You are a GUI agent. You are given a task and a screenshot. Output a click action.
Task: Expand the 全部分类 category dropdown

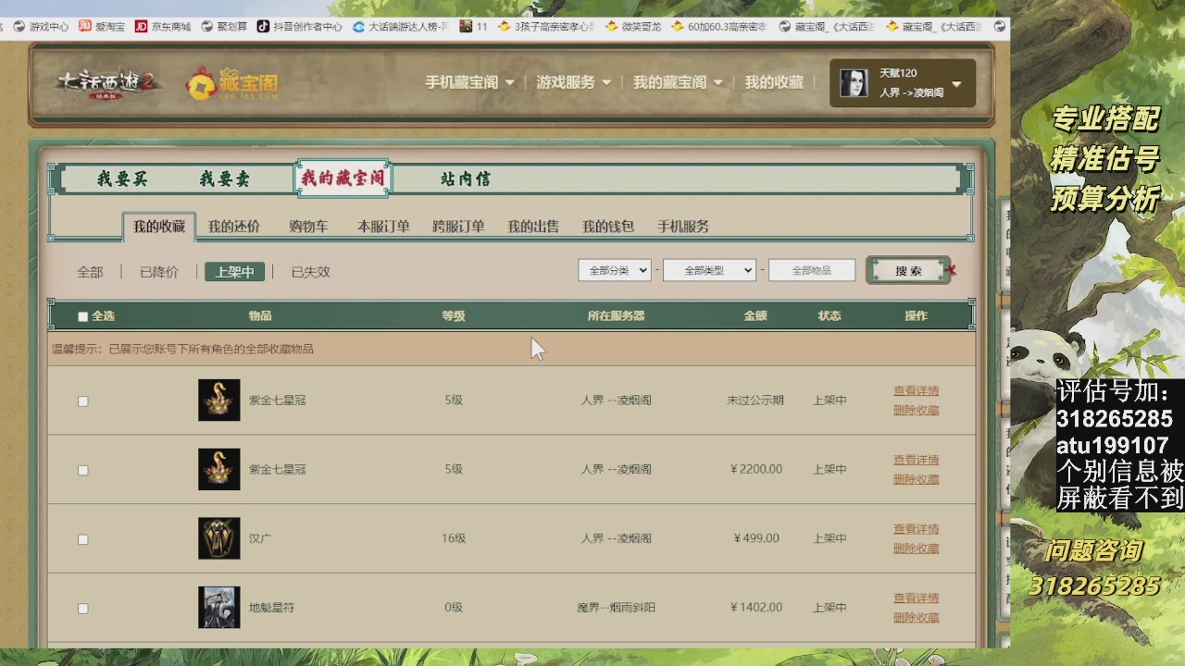click(x=614, y=270)
